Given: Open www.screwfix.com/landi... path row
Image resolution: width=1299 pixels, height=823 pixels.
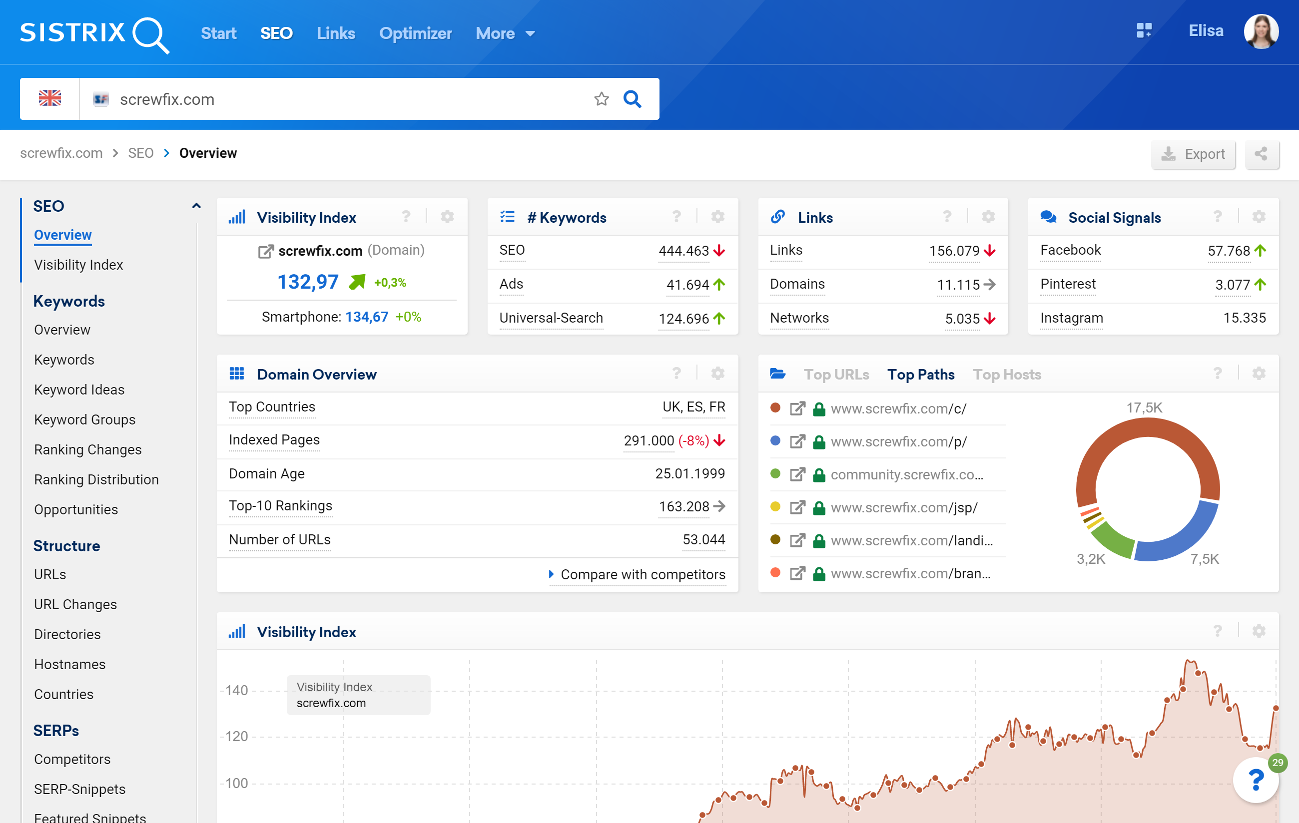Looking at the screenshot, I should pos(888,540).
